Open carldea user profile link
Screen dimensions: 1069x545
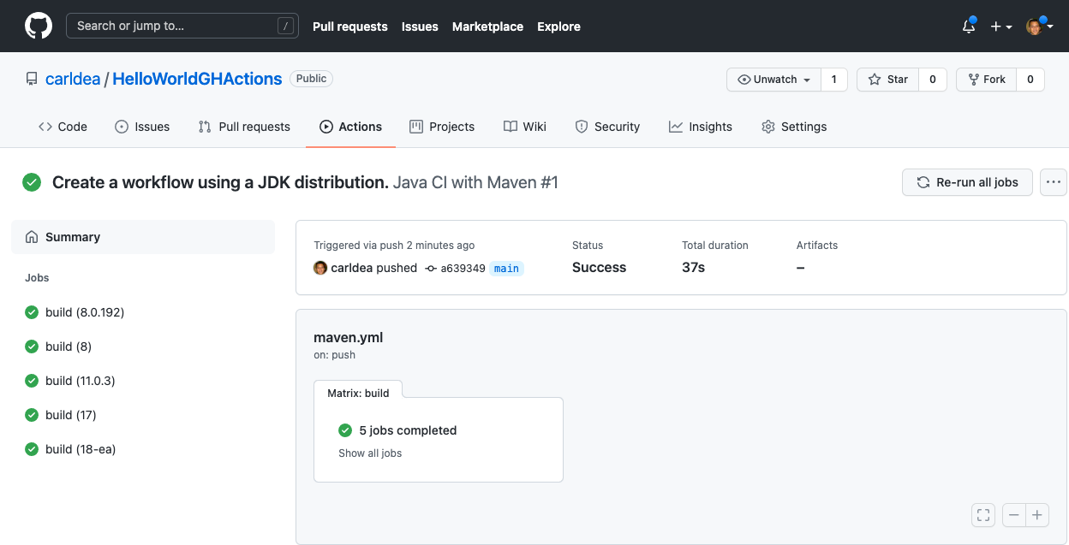(x=72, y=79)
